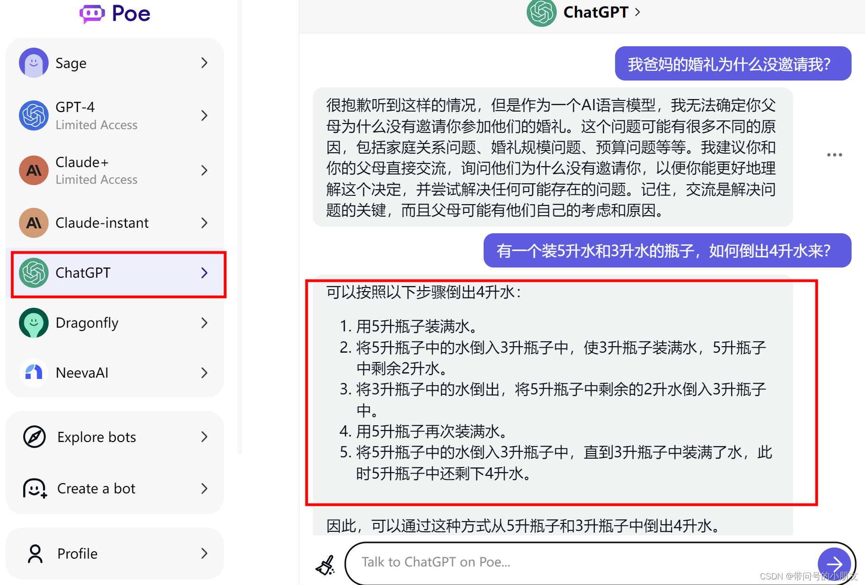865x585 pixels.
Task: Click the Profile person icon
Action: pyautogui.click(x=35, y=554)
